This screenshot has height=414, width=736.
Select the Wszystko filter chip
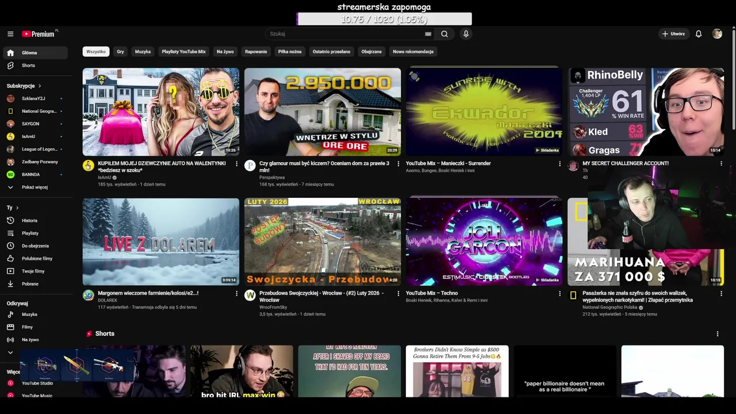[96, 52]
